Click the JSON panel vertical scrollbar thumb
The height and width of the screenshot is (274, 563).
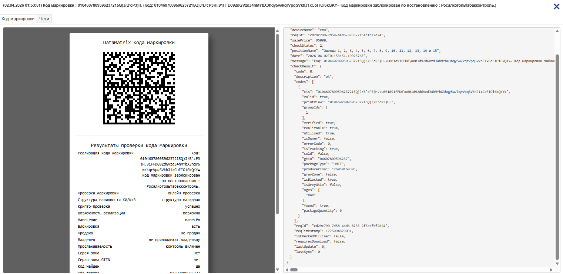(557, 156)
